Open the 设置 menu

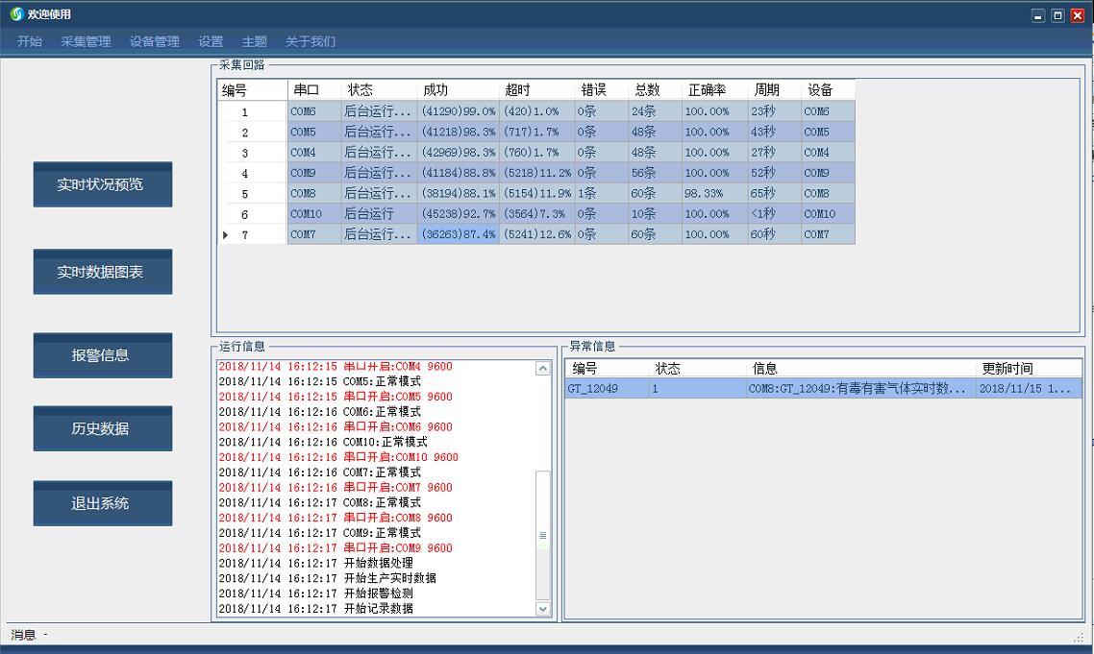coord(210,41)
